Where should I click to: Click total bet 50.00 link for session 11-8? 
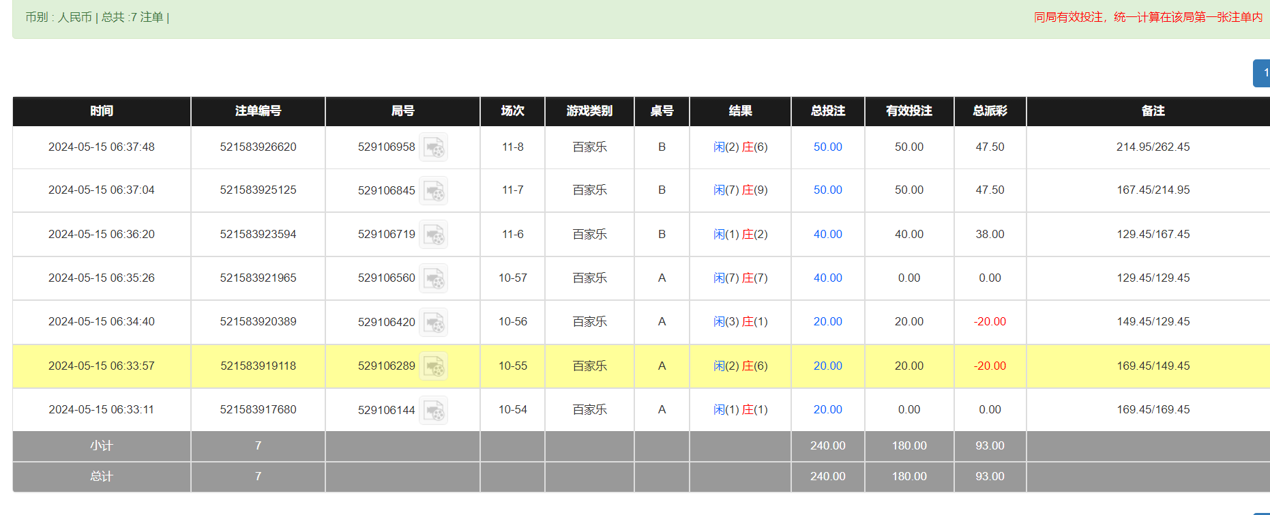pos(827,147)
